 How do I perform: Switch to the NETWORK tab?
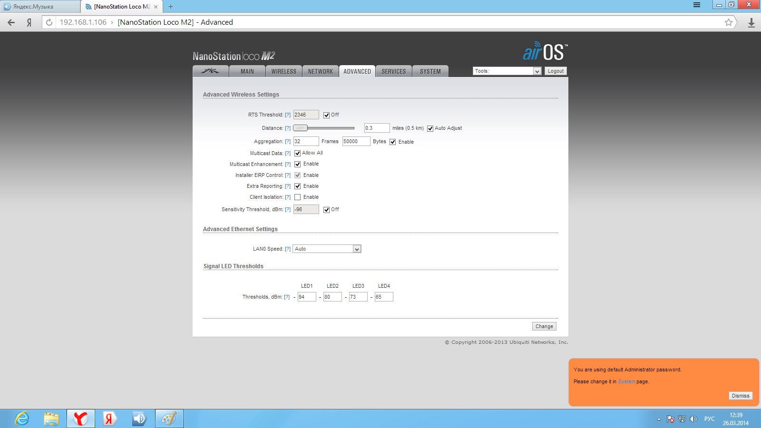(x=320, y=71)
